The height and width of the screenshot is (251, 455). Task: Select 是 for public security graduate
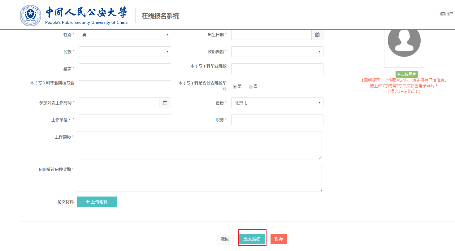[235, 87]
